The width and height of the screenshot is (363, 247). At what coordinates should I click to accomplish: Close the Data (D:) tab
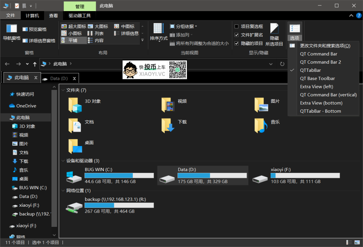tap(74, 79)
